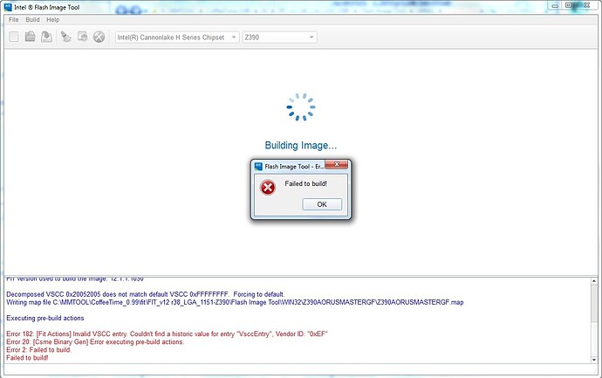The width and height of the screenshot is (602, 378).
Task: Click the Save toolbar icon
Action: tap(46, 37)
